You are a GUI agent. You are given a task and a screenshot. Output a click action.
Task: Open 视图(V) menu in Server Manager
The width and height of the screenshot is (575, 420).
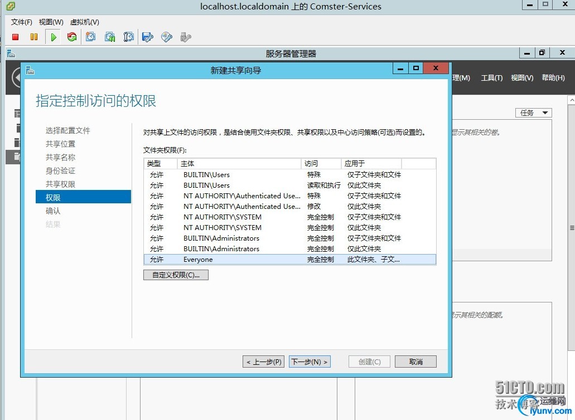(x=522, y=77)
